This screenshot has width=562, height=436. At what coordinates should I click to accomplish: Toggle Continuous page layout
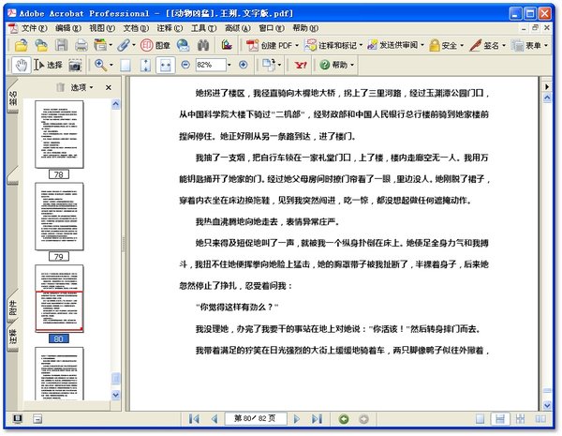coord(500,419)
